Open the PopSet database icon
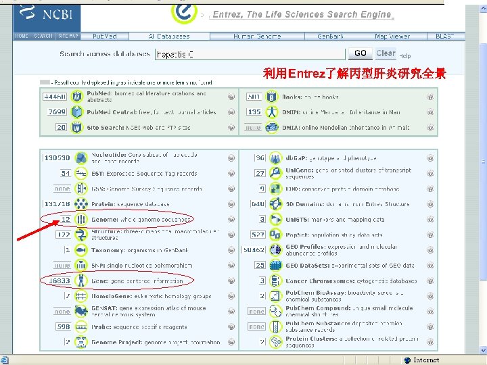 coord(275,235)
